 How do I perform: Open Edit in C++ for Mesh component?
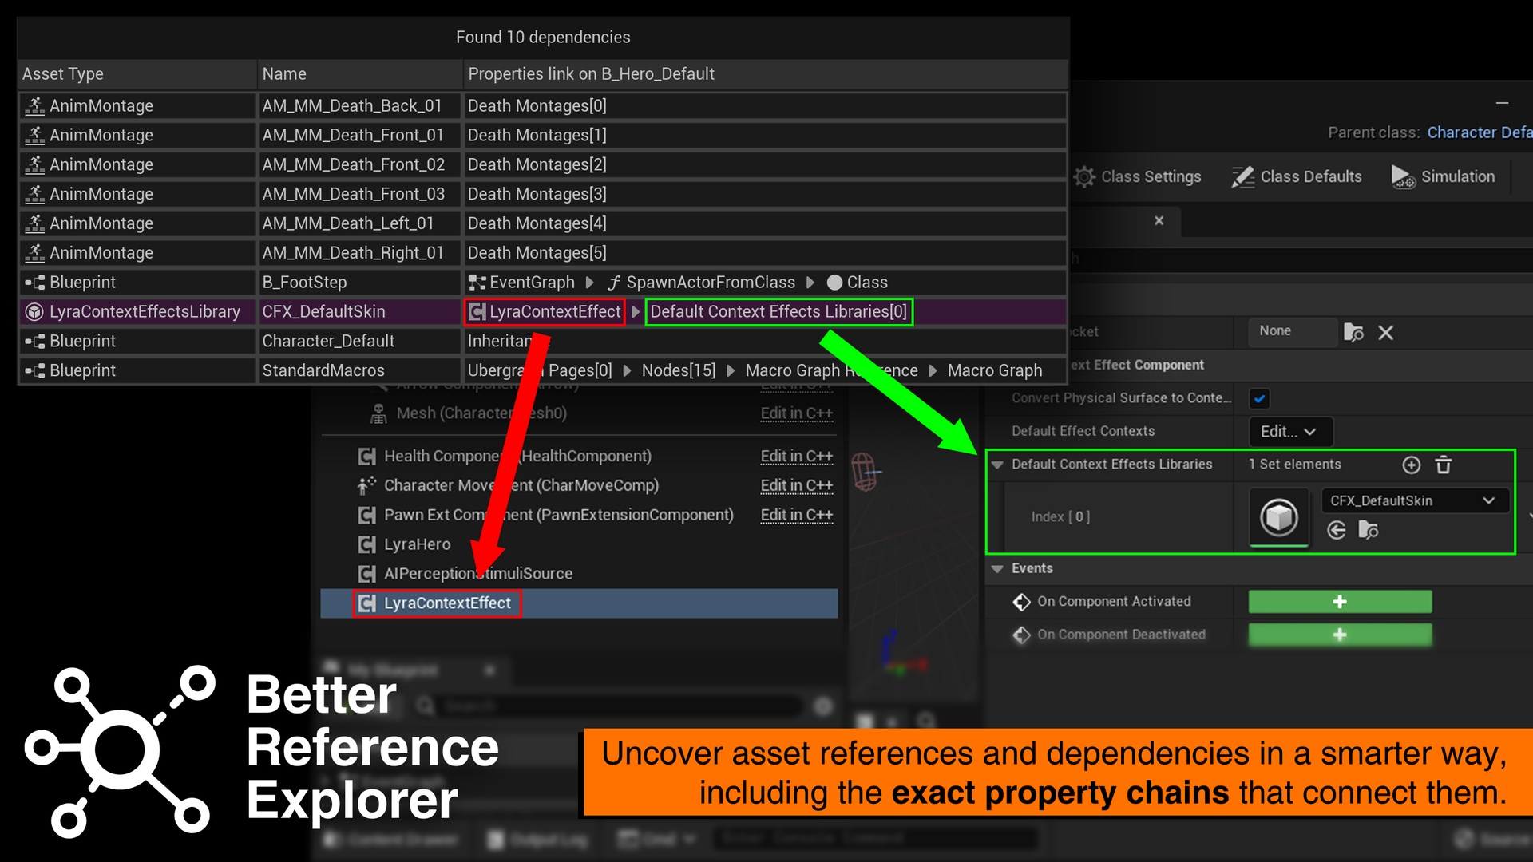tap(796, 413)
